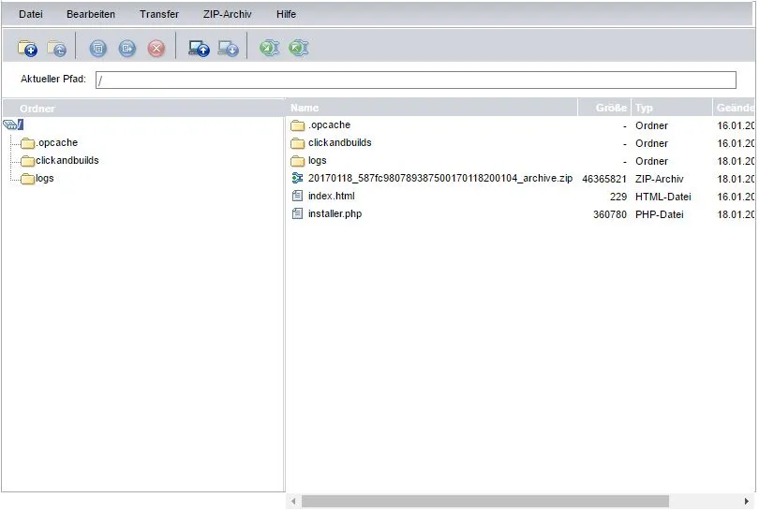Viewport: 759px width, 512px height.
Task: Sort by the Größe column header
Action: (x=604, y=108)
